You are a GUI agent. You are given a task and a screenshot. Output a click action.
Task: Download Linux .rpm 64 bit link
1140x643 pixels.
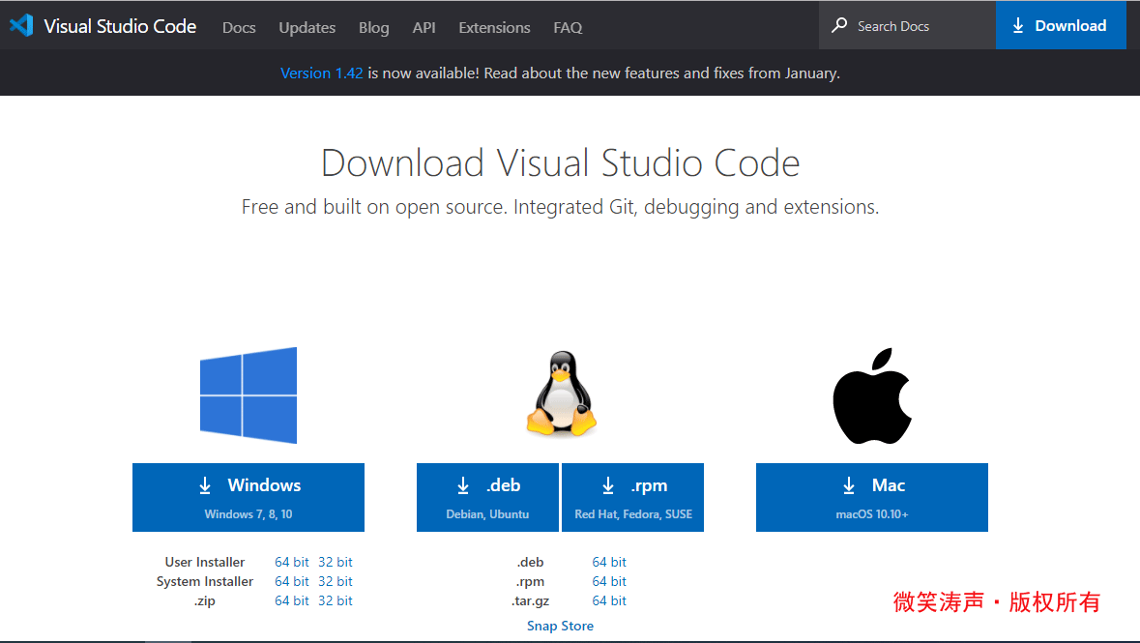(609, 582)
